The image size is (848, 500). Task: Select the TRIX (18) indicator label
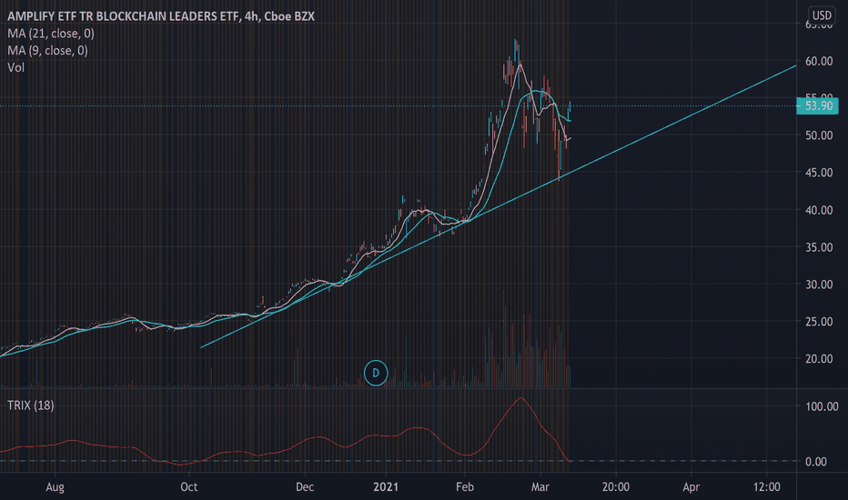31,405
